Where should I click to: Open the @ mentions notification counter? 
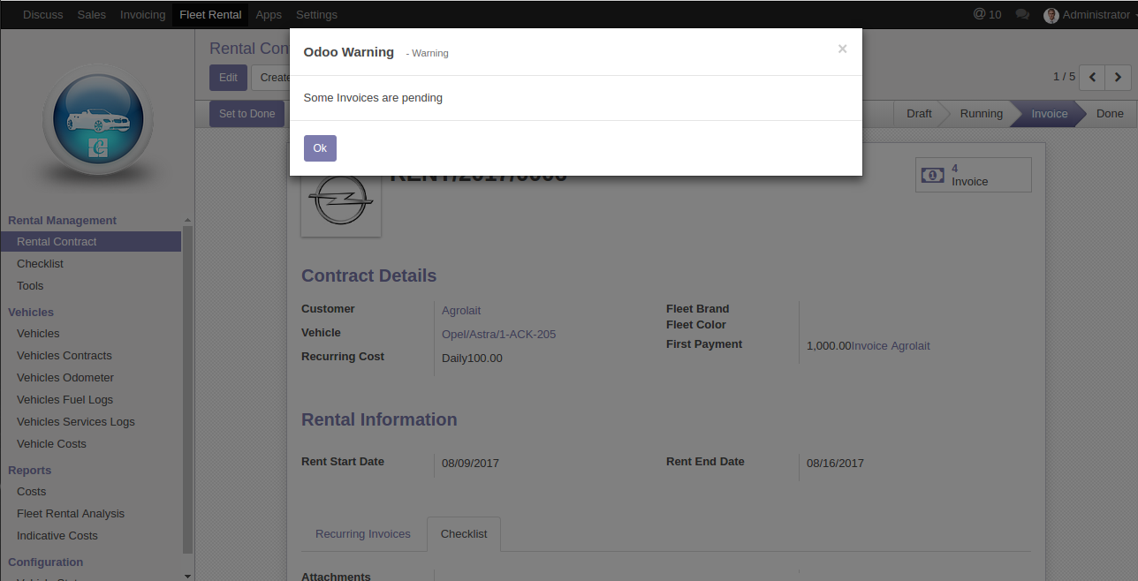(x=987, y=14)
